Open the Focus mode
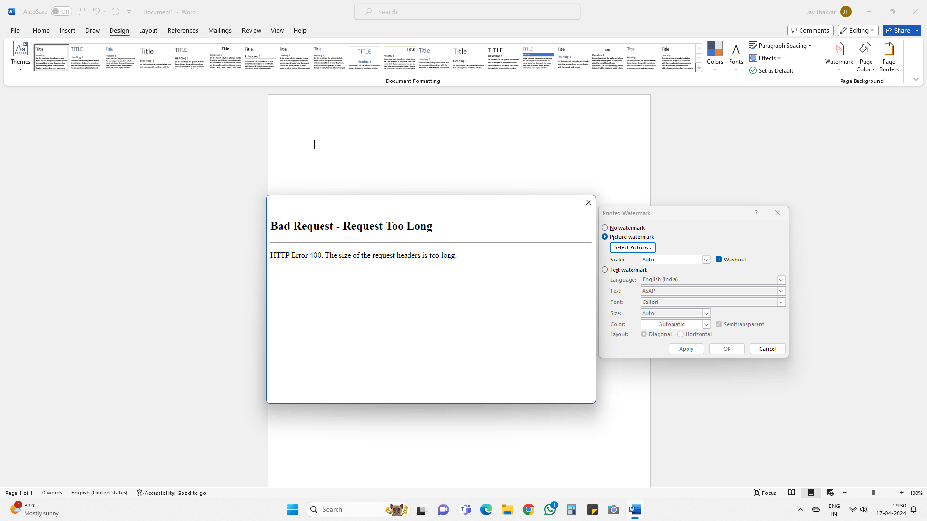927x521 pixels. click(x=765, y=493)
